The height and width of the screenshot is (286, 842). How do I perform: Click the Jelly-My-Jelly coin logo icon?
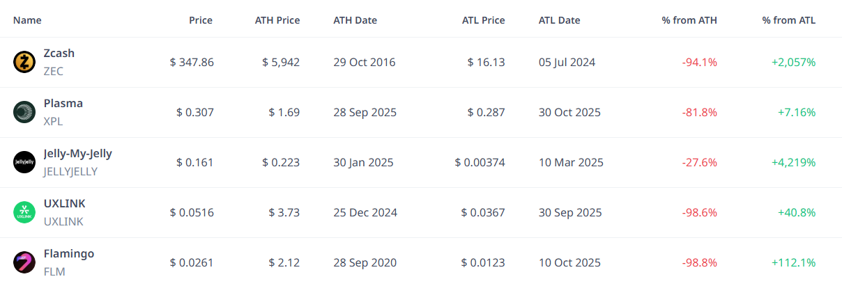[24, 162]
